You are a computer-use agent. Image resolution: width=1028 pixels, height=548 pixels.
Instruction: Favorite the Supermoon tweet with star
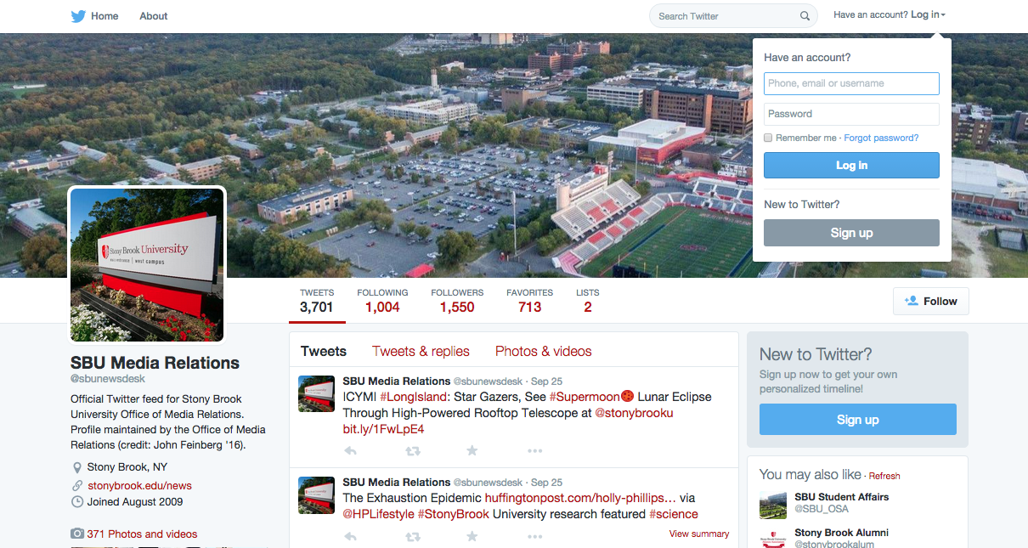[x=472, y=451]
